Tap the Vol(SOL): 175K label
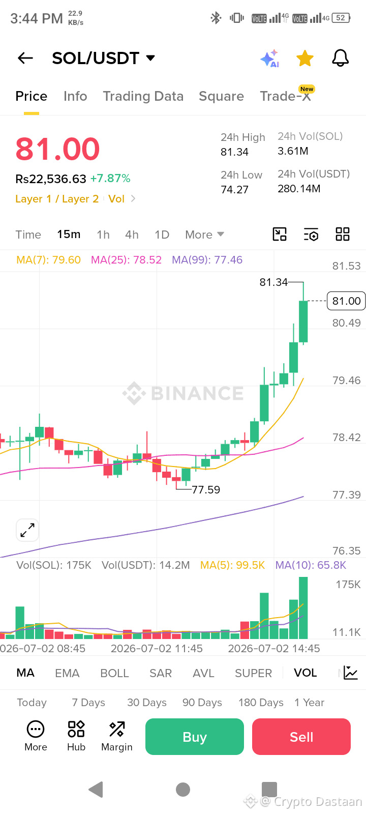Screen dimensions: 366x814 (54, 565)
